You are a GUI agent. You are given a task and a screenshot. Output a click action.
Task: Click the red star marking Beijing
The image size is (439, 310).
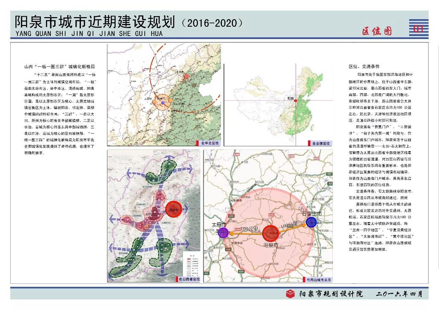point(187,76)
